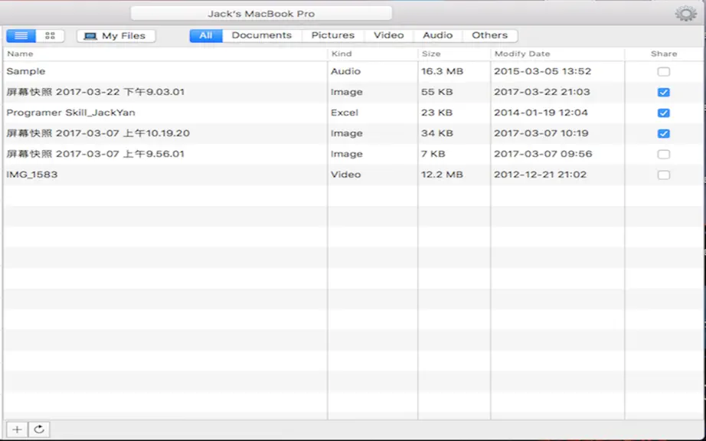Select the Documents filter tab
The height and width of the screenshot is (441, 706).
point(262,35)
